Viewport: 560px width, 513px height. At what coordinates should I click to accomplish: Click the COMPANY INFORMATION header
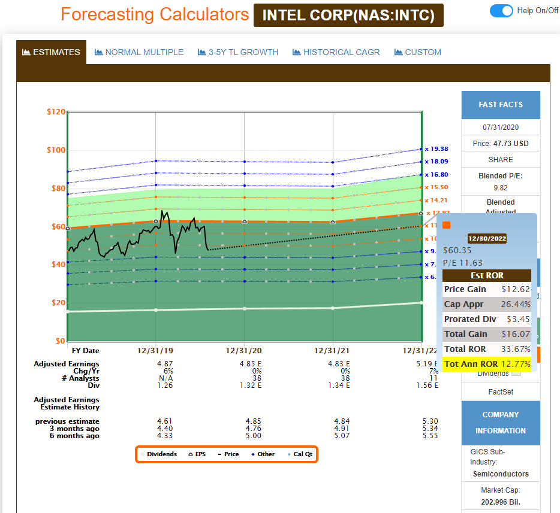click(x=500, y=422)
